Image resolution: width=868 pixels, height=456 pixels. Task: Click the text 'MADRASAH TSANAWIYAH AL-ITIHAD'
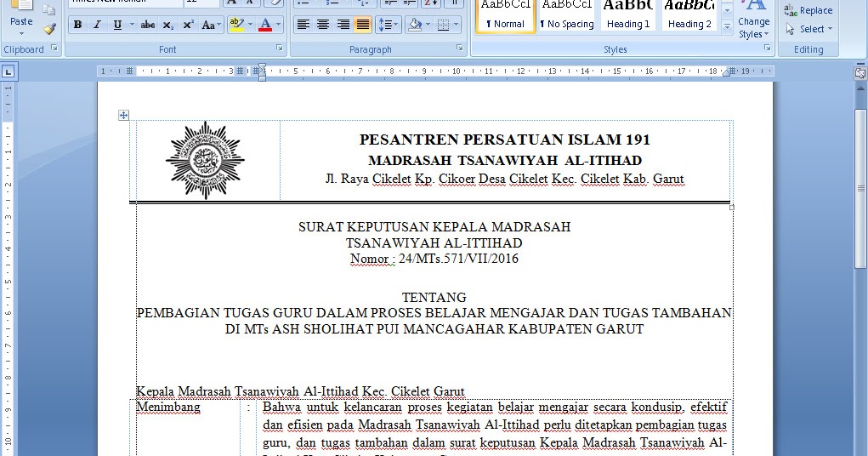505,161
